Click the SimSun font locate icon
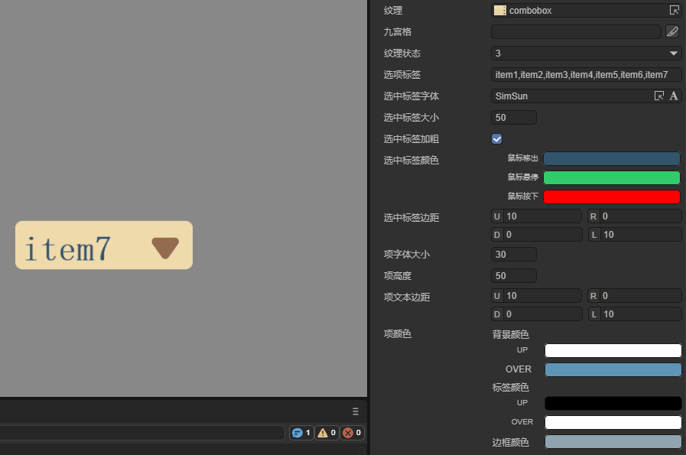 pos(659,96)
